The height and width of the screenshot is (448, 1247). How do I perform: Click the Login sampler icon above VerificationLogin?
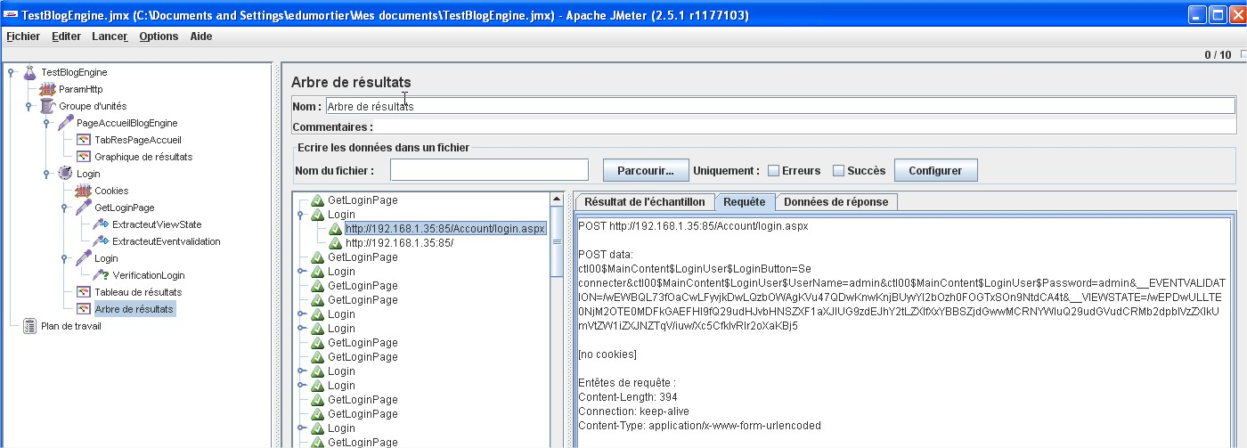click(x=83, y=258)
